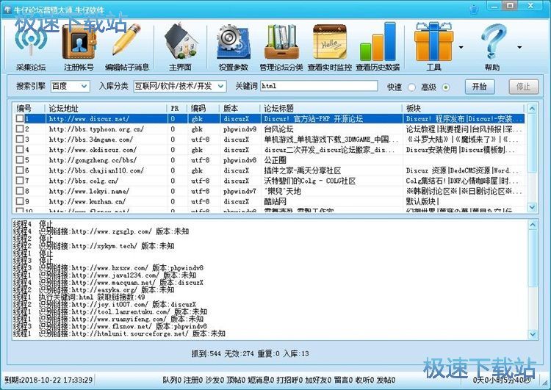This screenshot has height=390, width=551.
Task: Check the box for row 8 lokyi.name
Action: [20, 191]
